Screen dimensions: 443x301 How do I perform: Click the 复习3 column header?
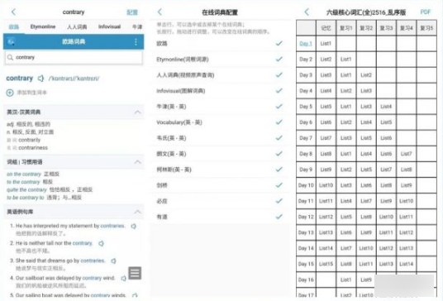[x=386, y=27]
